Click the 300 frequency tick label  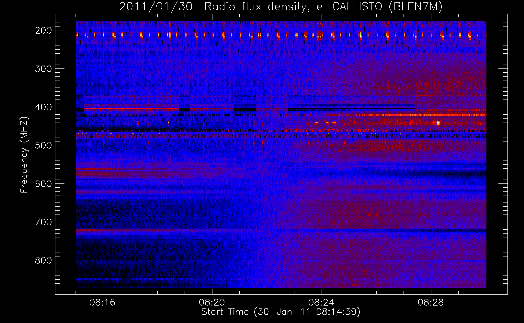[43, 69]
